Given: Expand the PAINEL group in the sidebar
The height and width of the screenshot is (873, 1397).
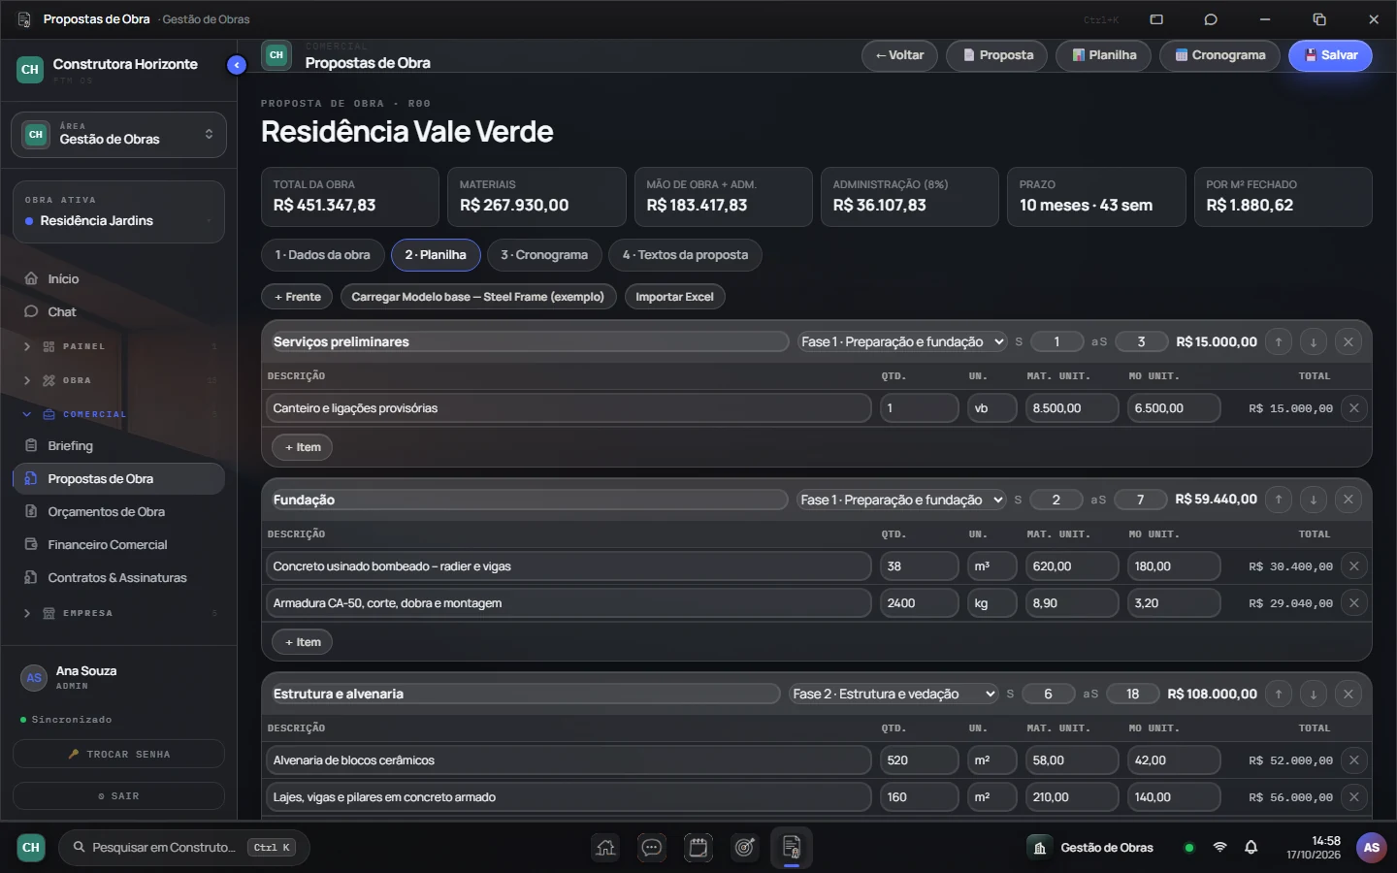Looking at the screenshot, I should [x=118, y=346].
